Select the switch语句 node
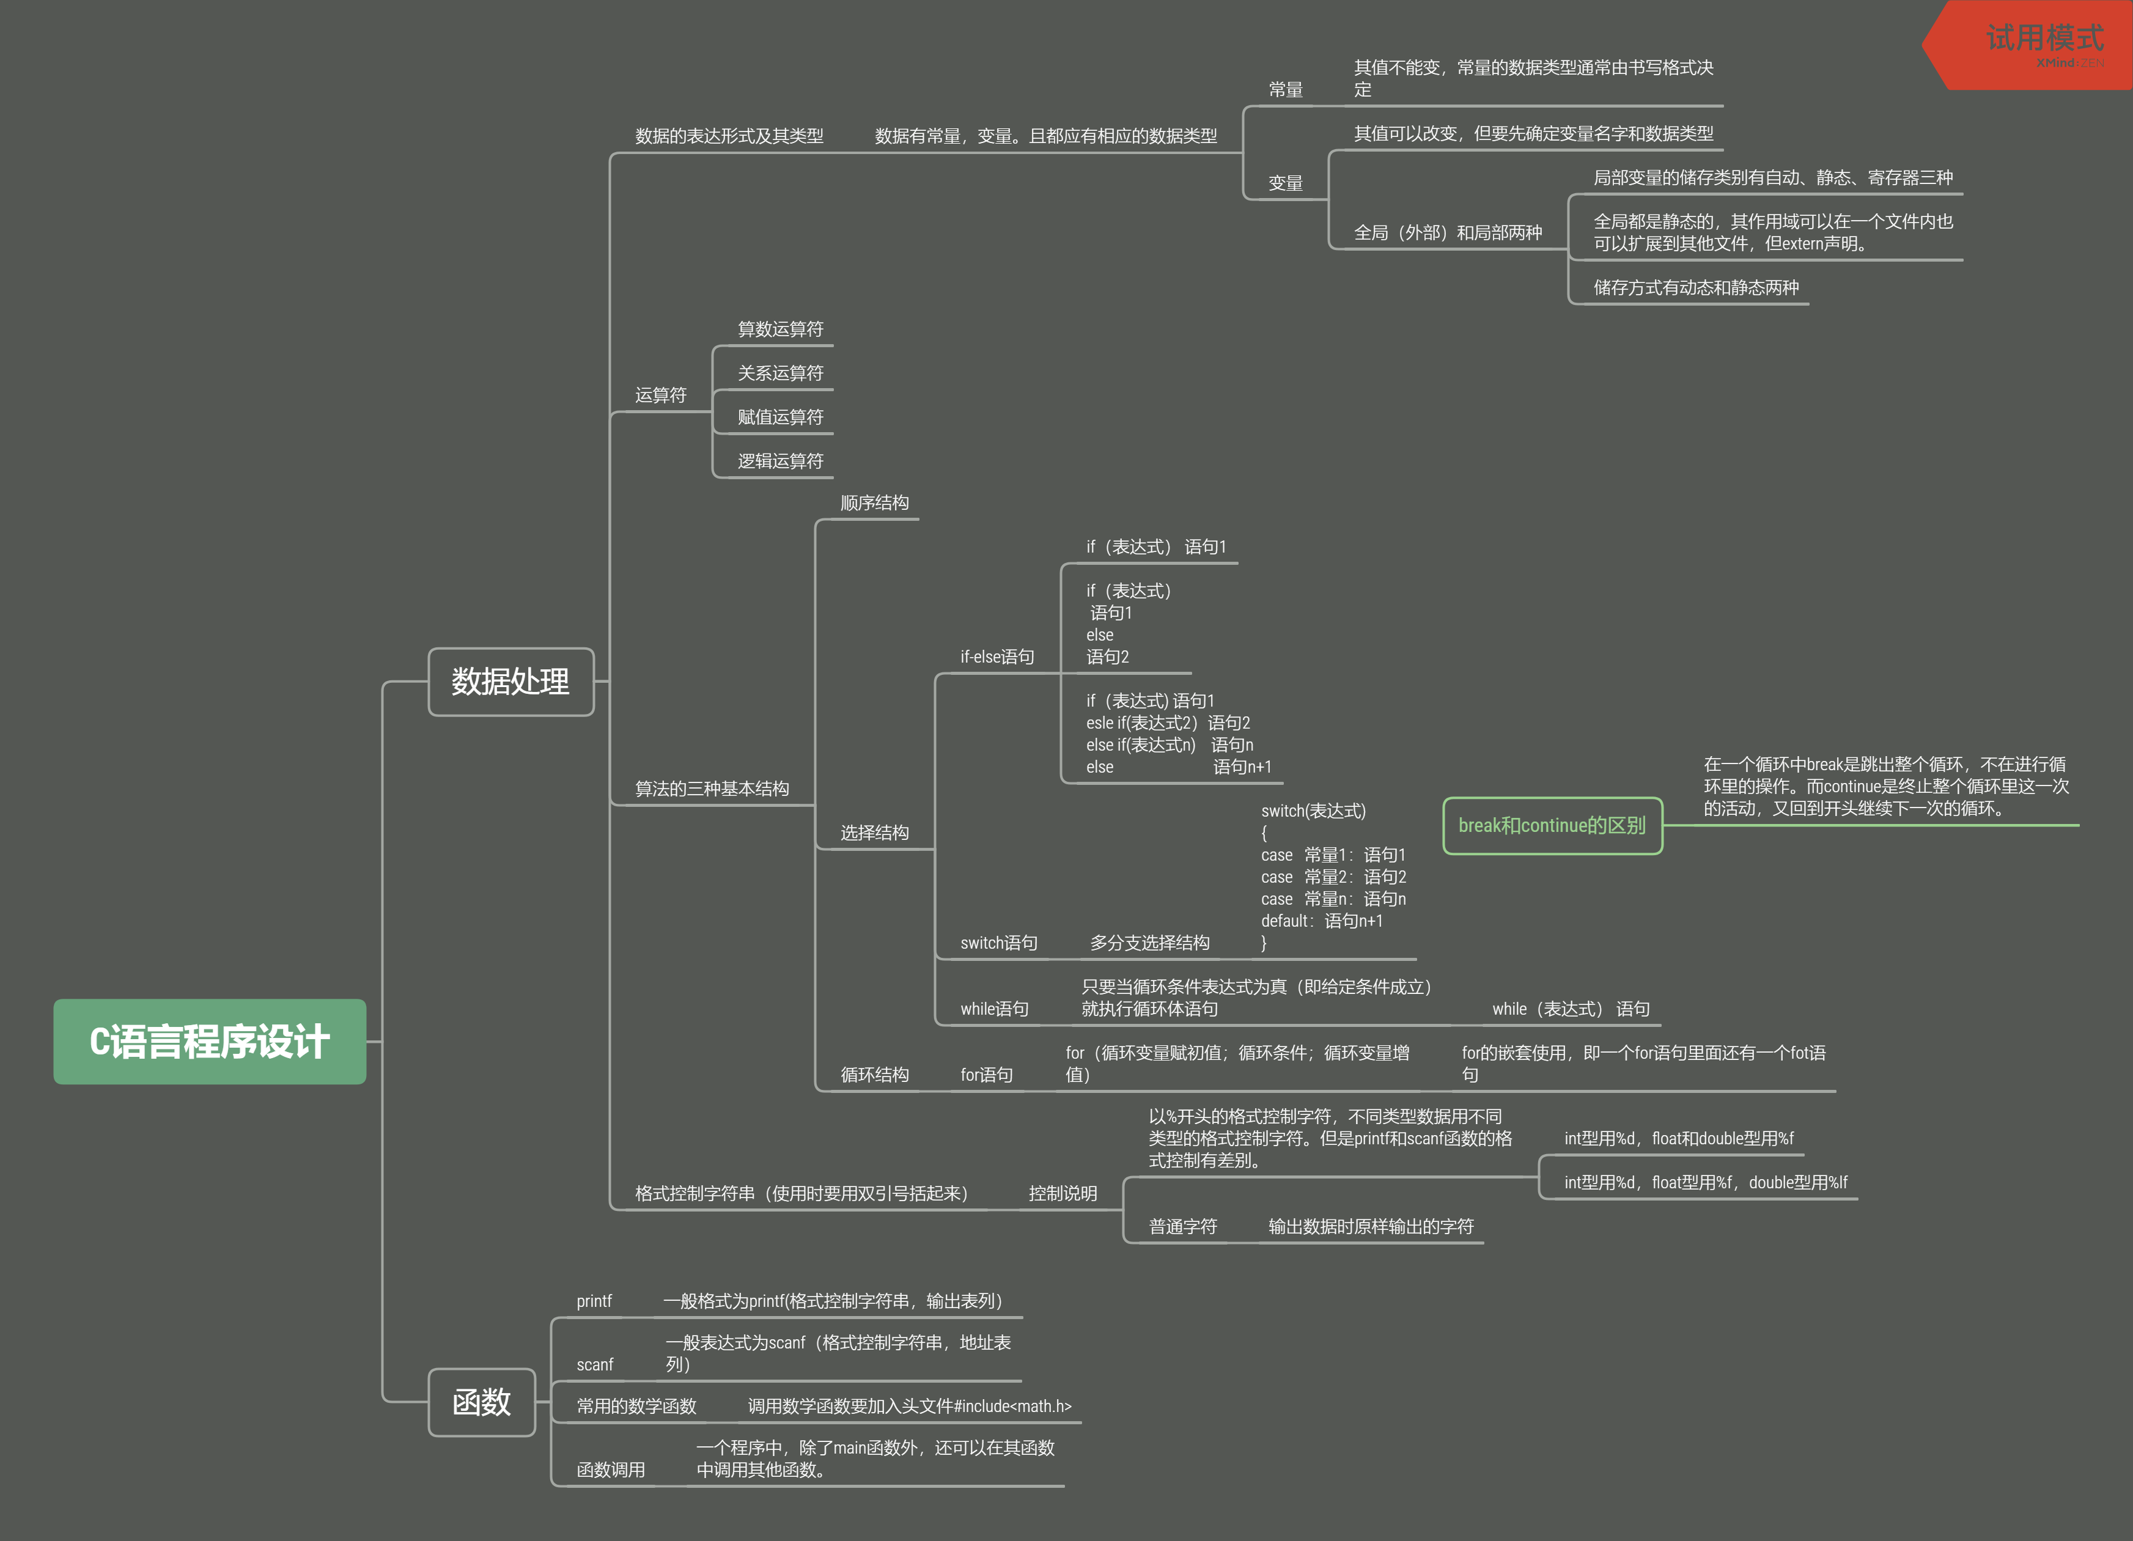Image resolution: width=2133 pixels, height=1541 pixels. coord(998,942)
